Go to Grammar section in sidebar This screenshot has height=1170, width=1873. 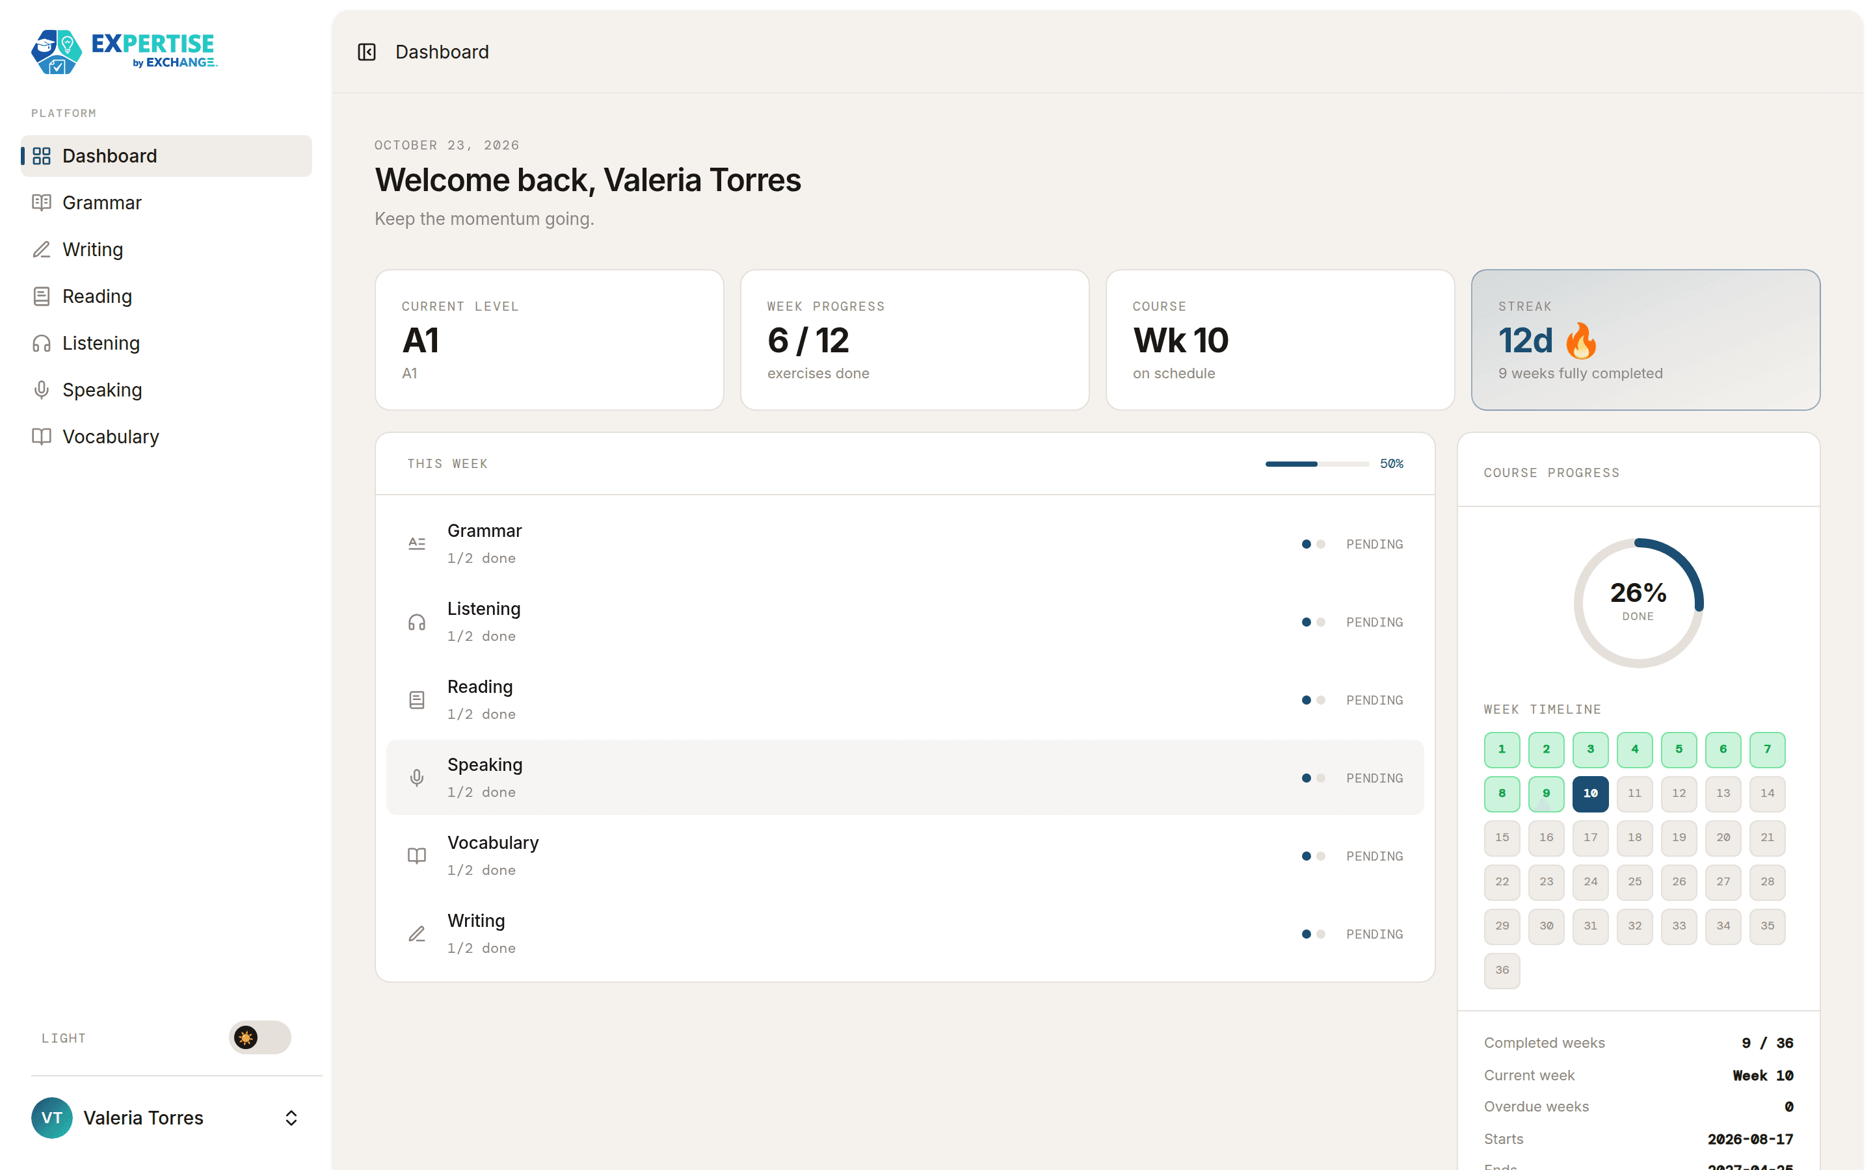(166, 203)
